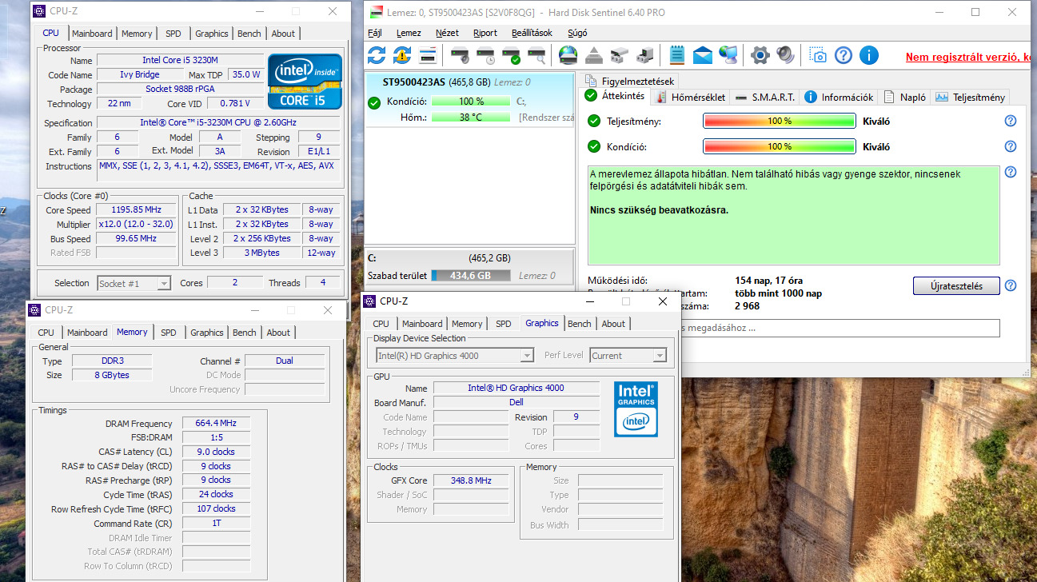Open CPU tab in Memory CPU-Z window
The width and height of the screenshot is (1037, 582).
[46, 333]
